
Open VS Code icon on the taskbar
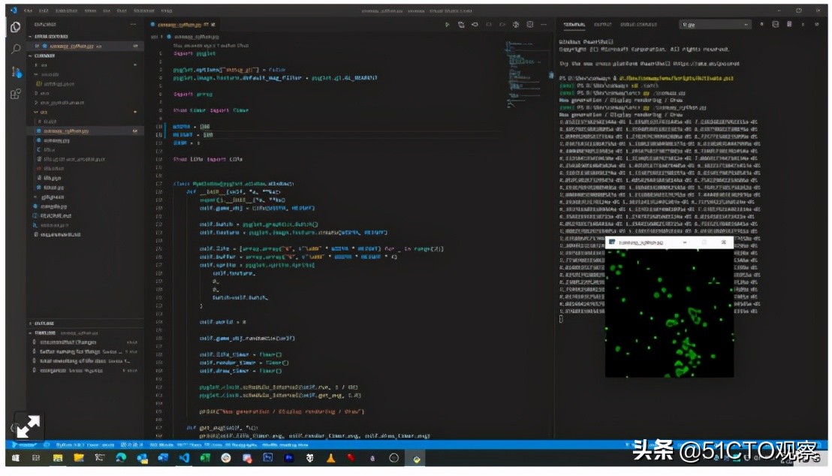point(183,458)
